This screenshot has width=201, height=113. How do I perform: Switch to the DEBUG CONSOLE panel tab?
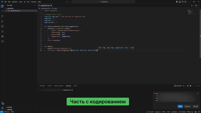pos(59,86)
